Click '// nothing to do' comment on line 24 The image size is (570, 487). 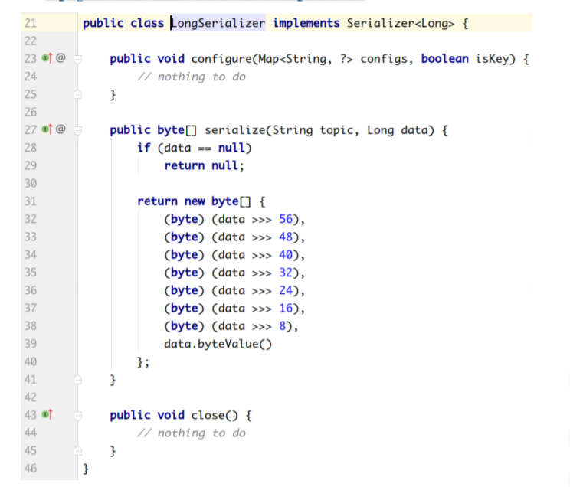[192, 77]
